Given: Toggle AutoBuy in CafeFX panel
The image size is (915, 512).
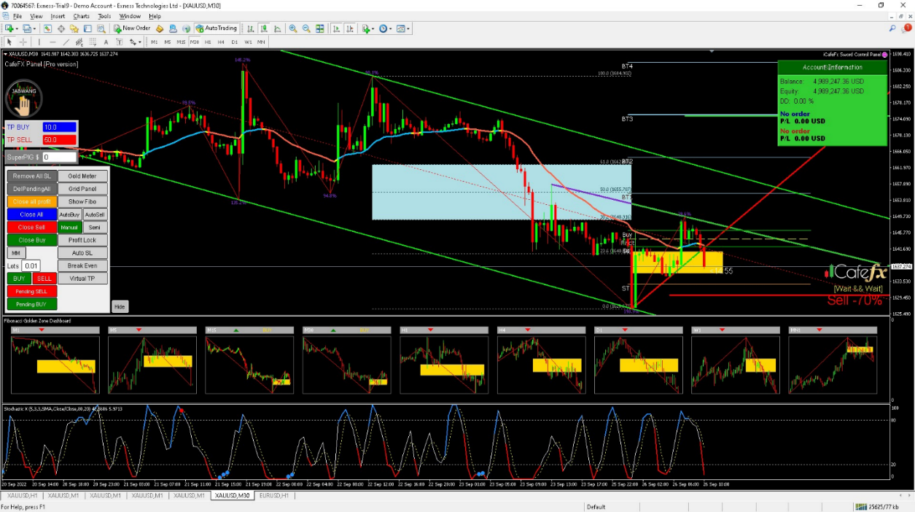Looking at the screenshot, I should (x=69, y=214).
